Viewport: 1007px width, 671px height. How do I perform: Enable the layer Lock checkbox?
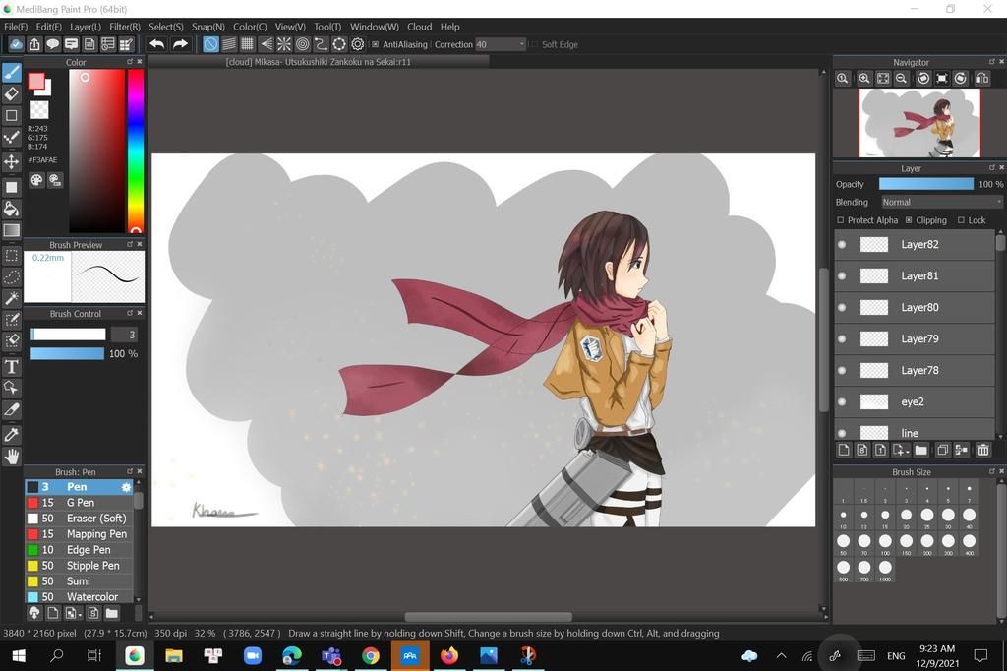(x=962, y=220)
